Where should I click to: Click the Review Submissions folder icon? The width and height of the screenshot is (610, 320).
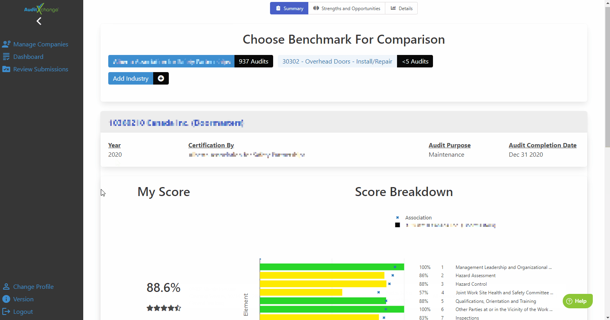coord(6,69)
